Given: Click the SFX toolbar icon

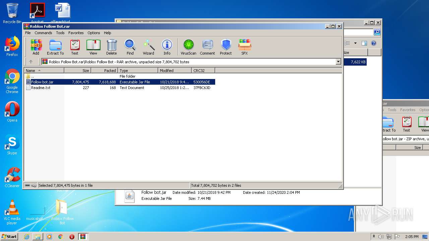Looking at the screenshot, I should pyautogui.click(x=245, y=47).
